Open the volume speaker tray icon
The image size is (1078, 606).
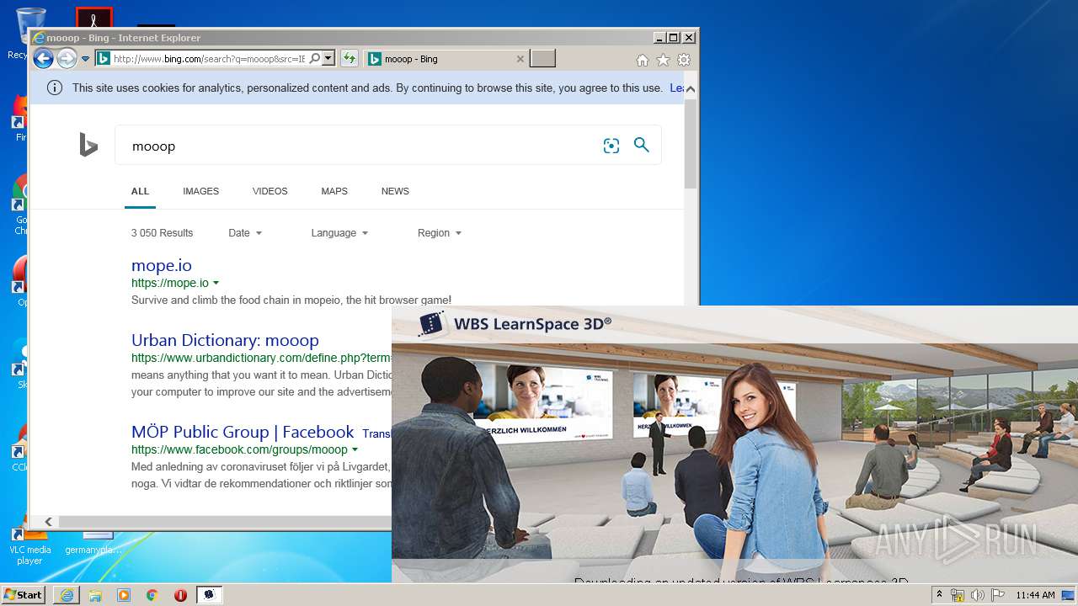tap(978, 595)
